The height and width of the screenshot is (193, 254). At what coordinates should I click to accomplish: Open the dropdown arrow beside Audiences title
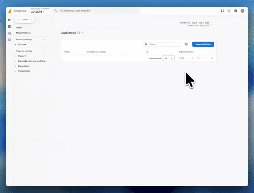[x=82, y=33]
